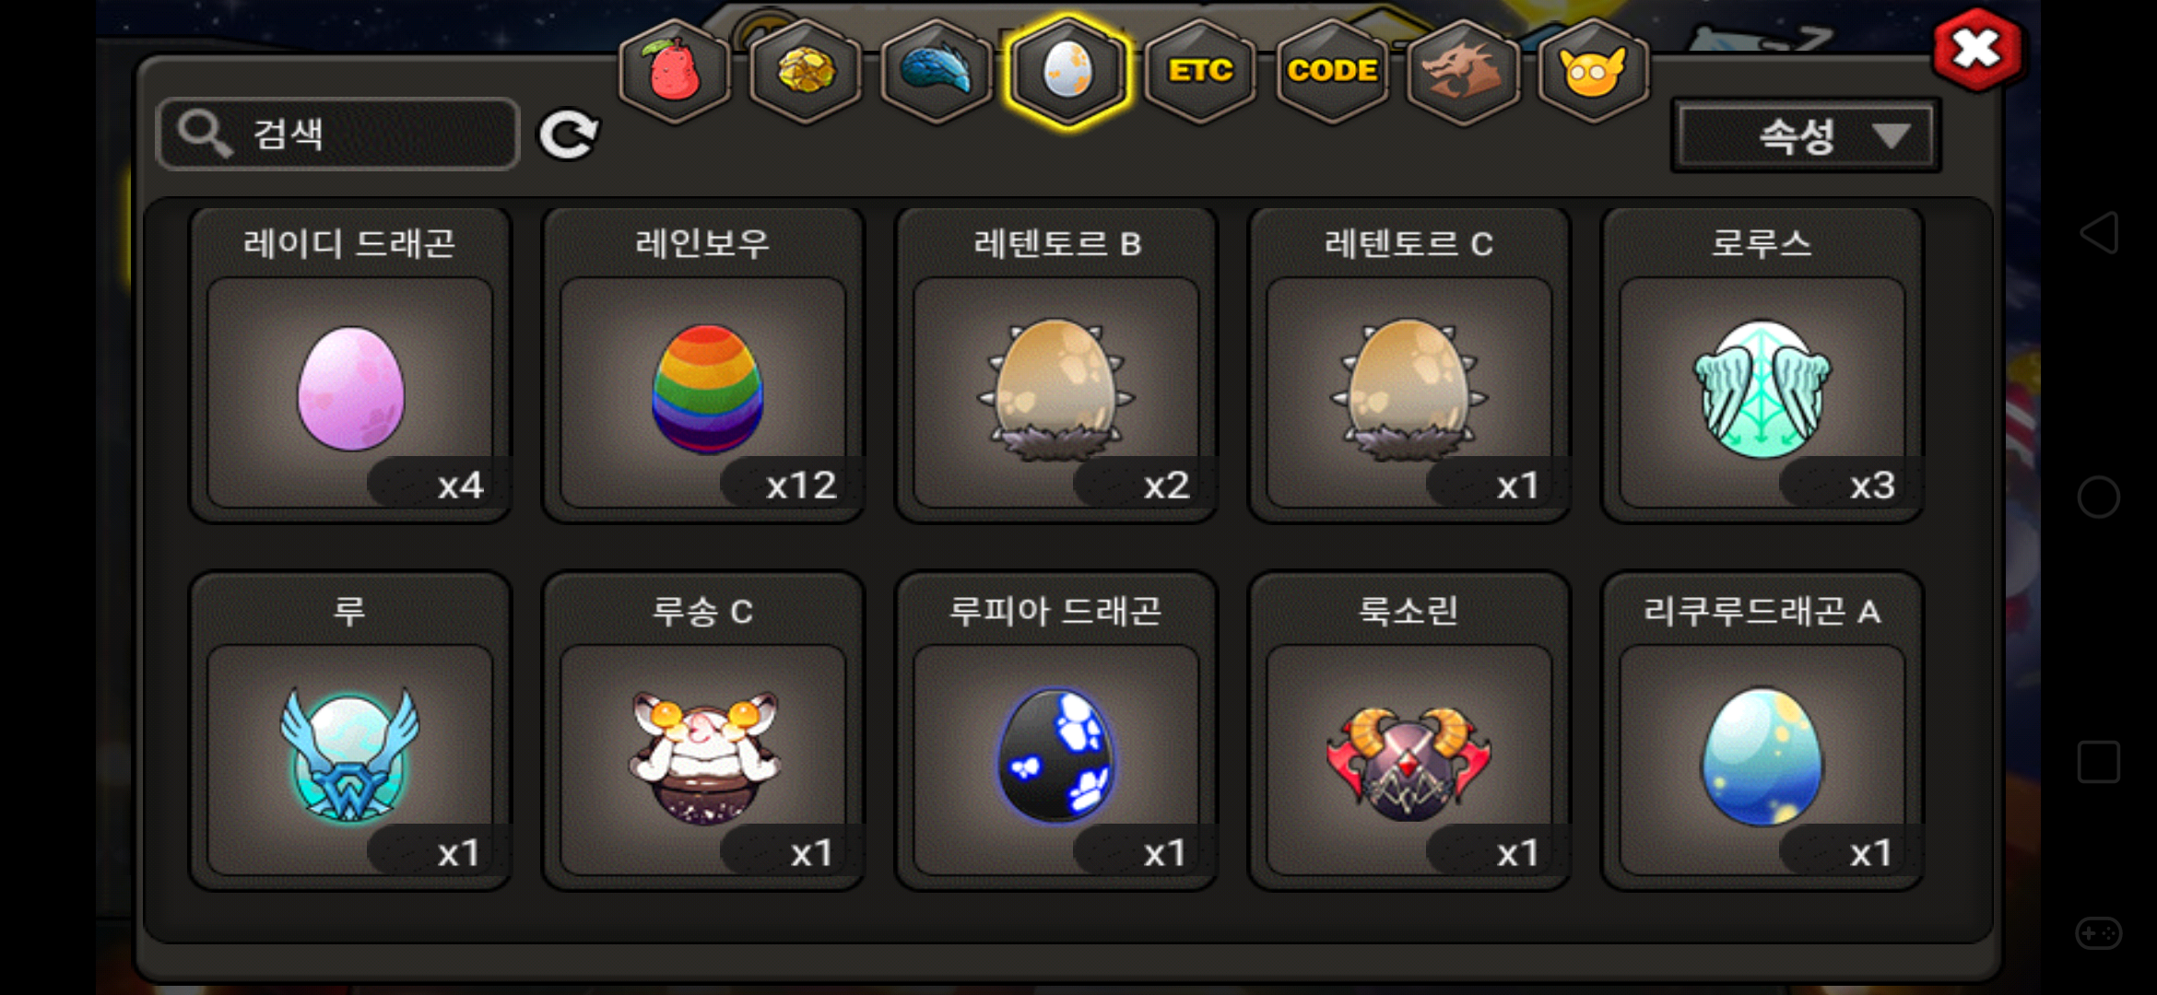The width and height of the screenshot is (2157, 995).
Task: Select the 레인보우 rainbow egg x12
Action: coord(703,366)
